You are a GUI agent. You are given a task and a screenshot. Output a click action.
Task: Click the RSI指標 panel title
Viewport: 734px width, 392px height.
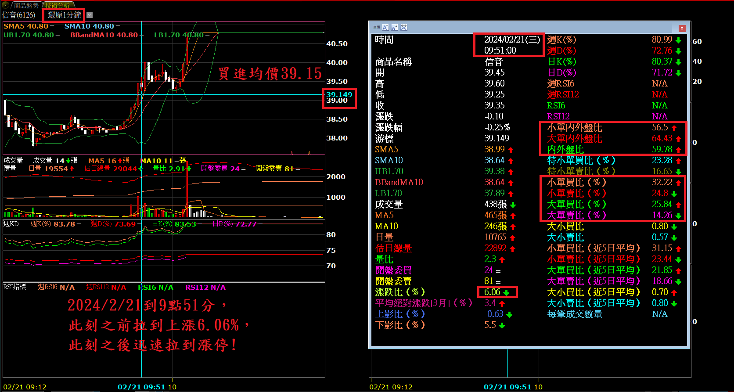(14, 287)
